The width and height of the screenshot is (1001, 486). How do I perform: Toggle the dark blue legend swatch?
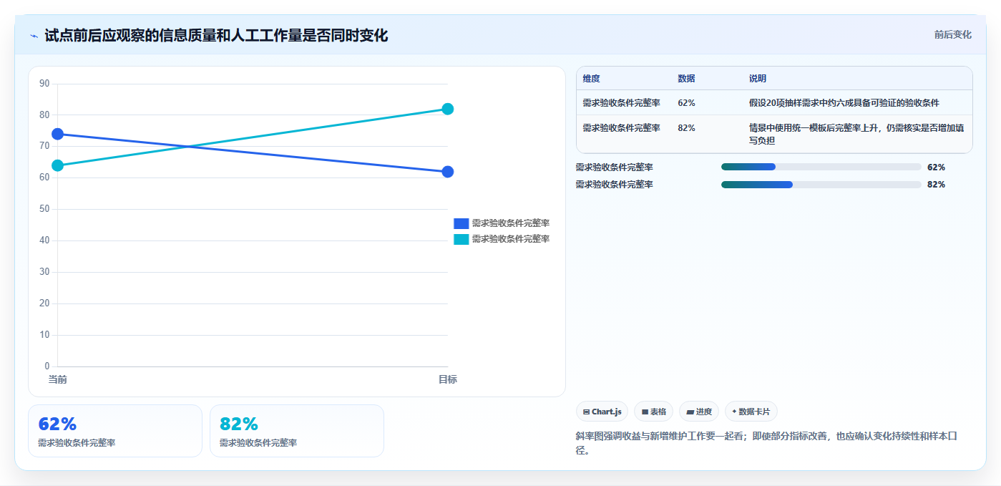point(462,223)
